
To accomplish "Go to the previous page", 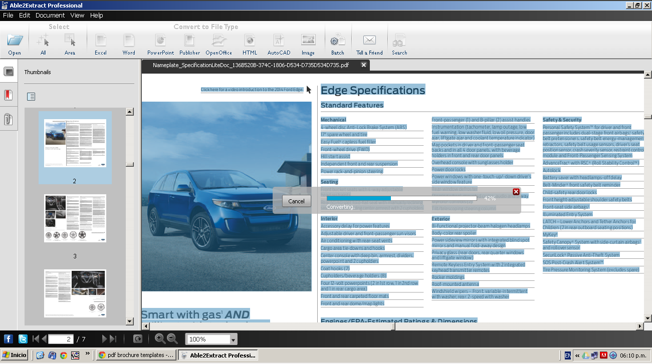I will point(44,339).
